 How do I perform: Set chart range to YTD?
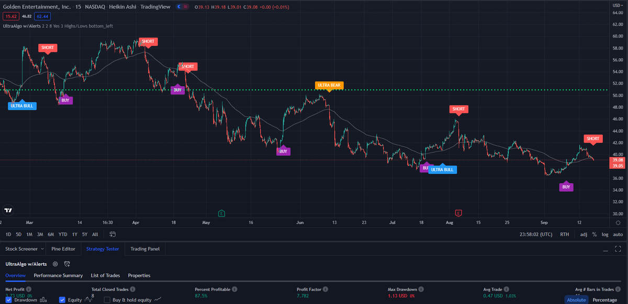coord(63,234)
